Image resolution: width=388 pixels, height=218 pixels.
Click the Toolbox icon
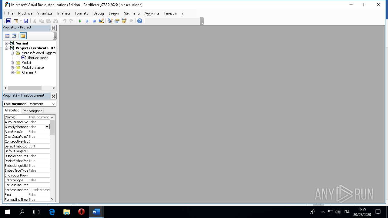coord(131,21)
